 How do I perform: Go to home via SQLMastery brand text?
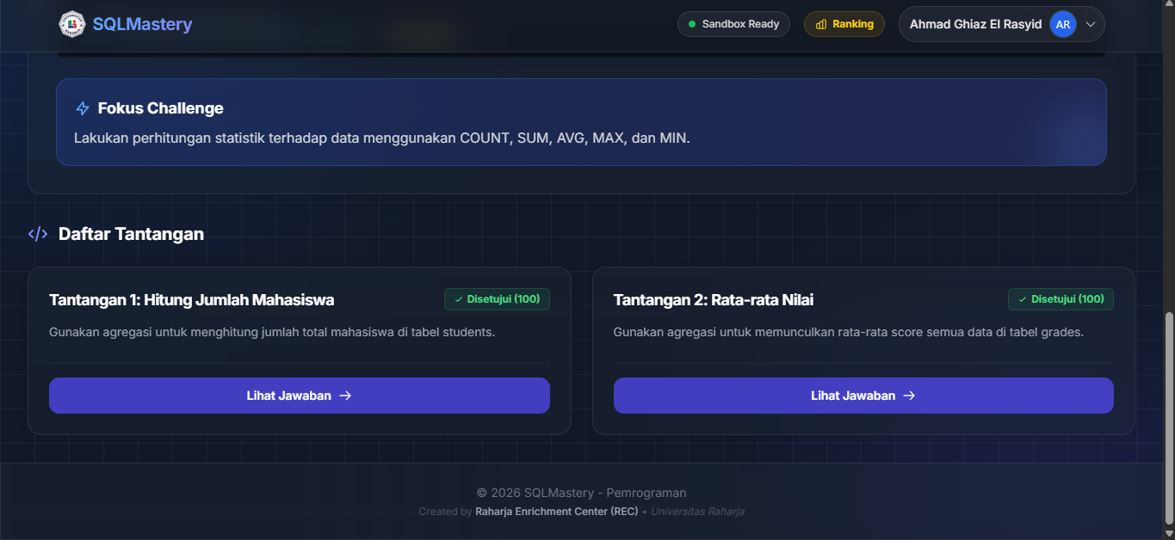[142, 24]
